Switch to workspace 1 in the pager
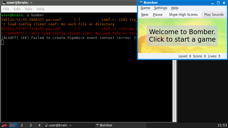Screen dimensions: 228x128 point(13,125)
